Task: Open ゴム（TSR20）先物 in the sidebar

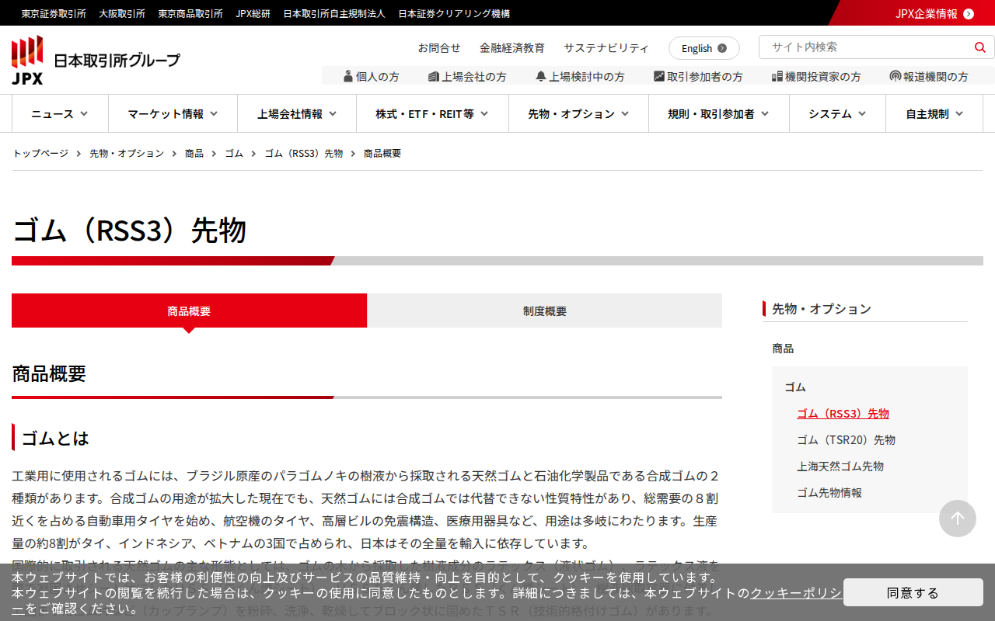Action: (846, 440)
